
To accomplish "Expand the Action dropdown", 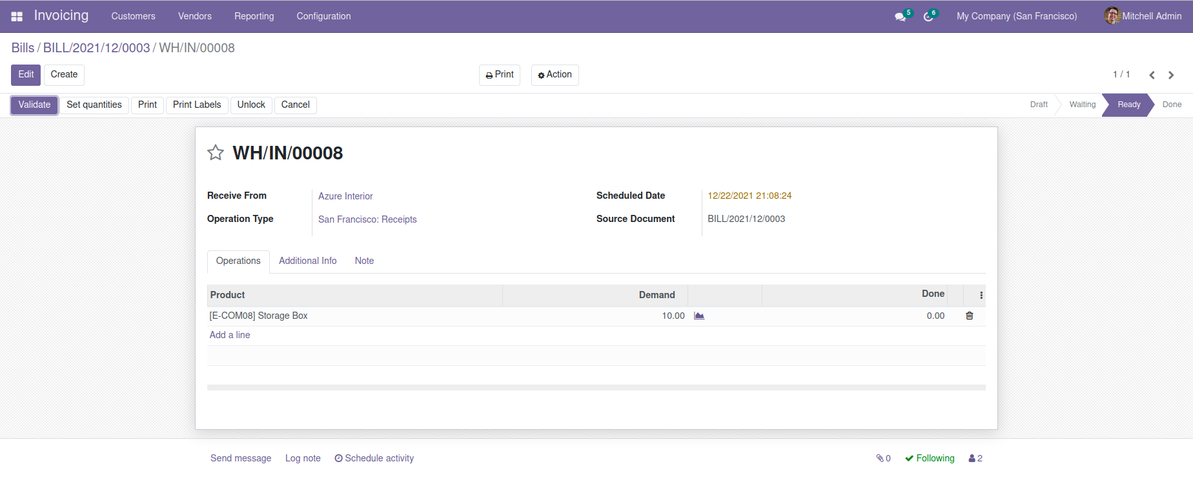I will (555, 75).
